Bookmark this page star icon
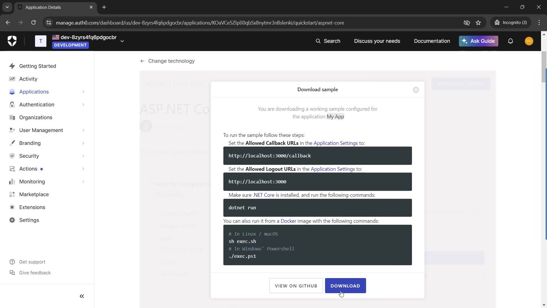The height and width of the screenshot is (308, 547). click(x=478, y=23)
